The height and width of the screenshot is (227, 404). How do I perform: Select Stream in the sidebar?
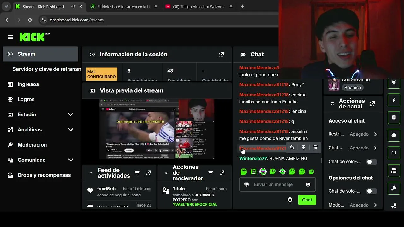(40, 54)
